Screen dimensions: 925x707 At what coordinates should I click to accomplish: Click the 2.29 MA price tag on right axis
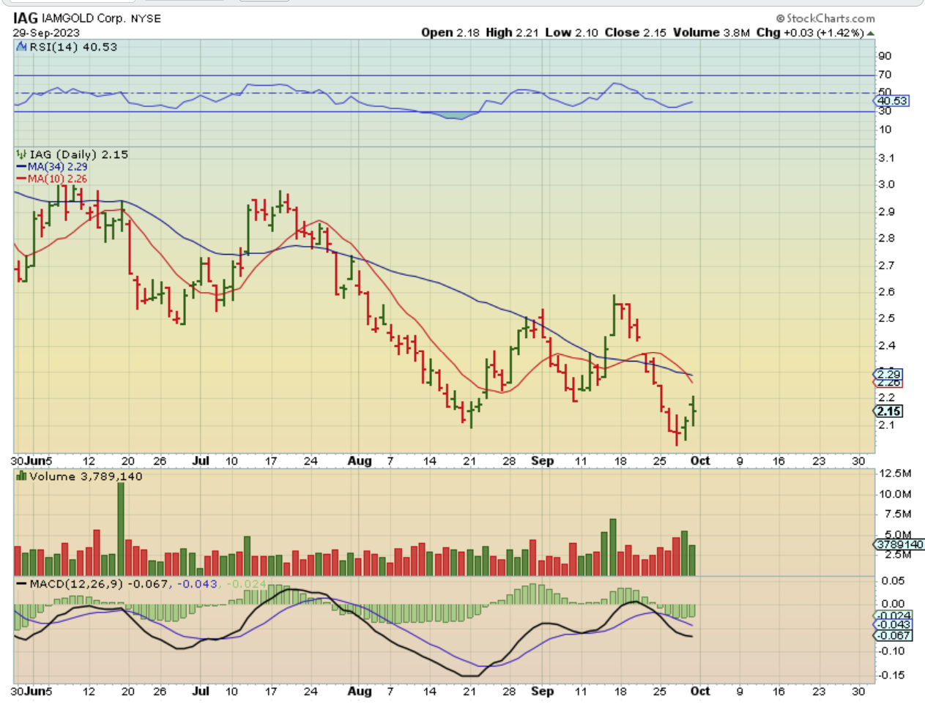coord(889,374)
